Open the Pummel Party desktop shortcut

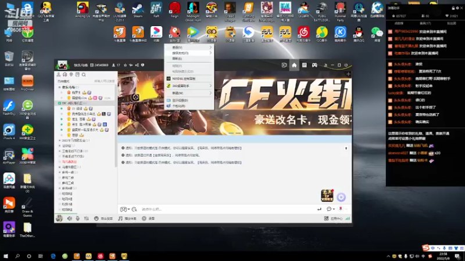(x=340, y=12)
